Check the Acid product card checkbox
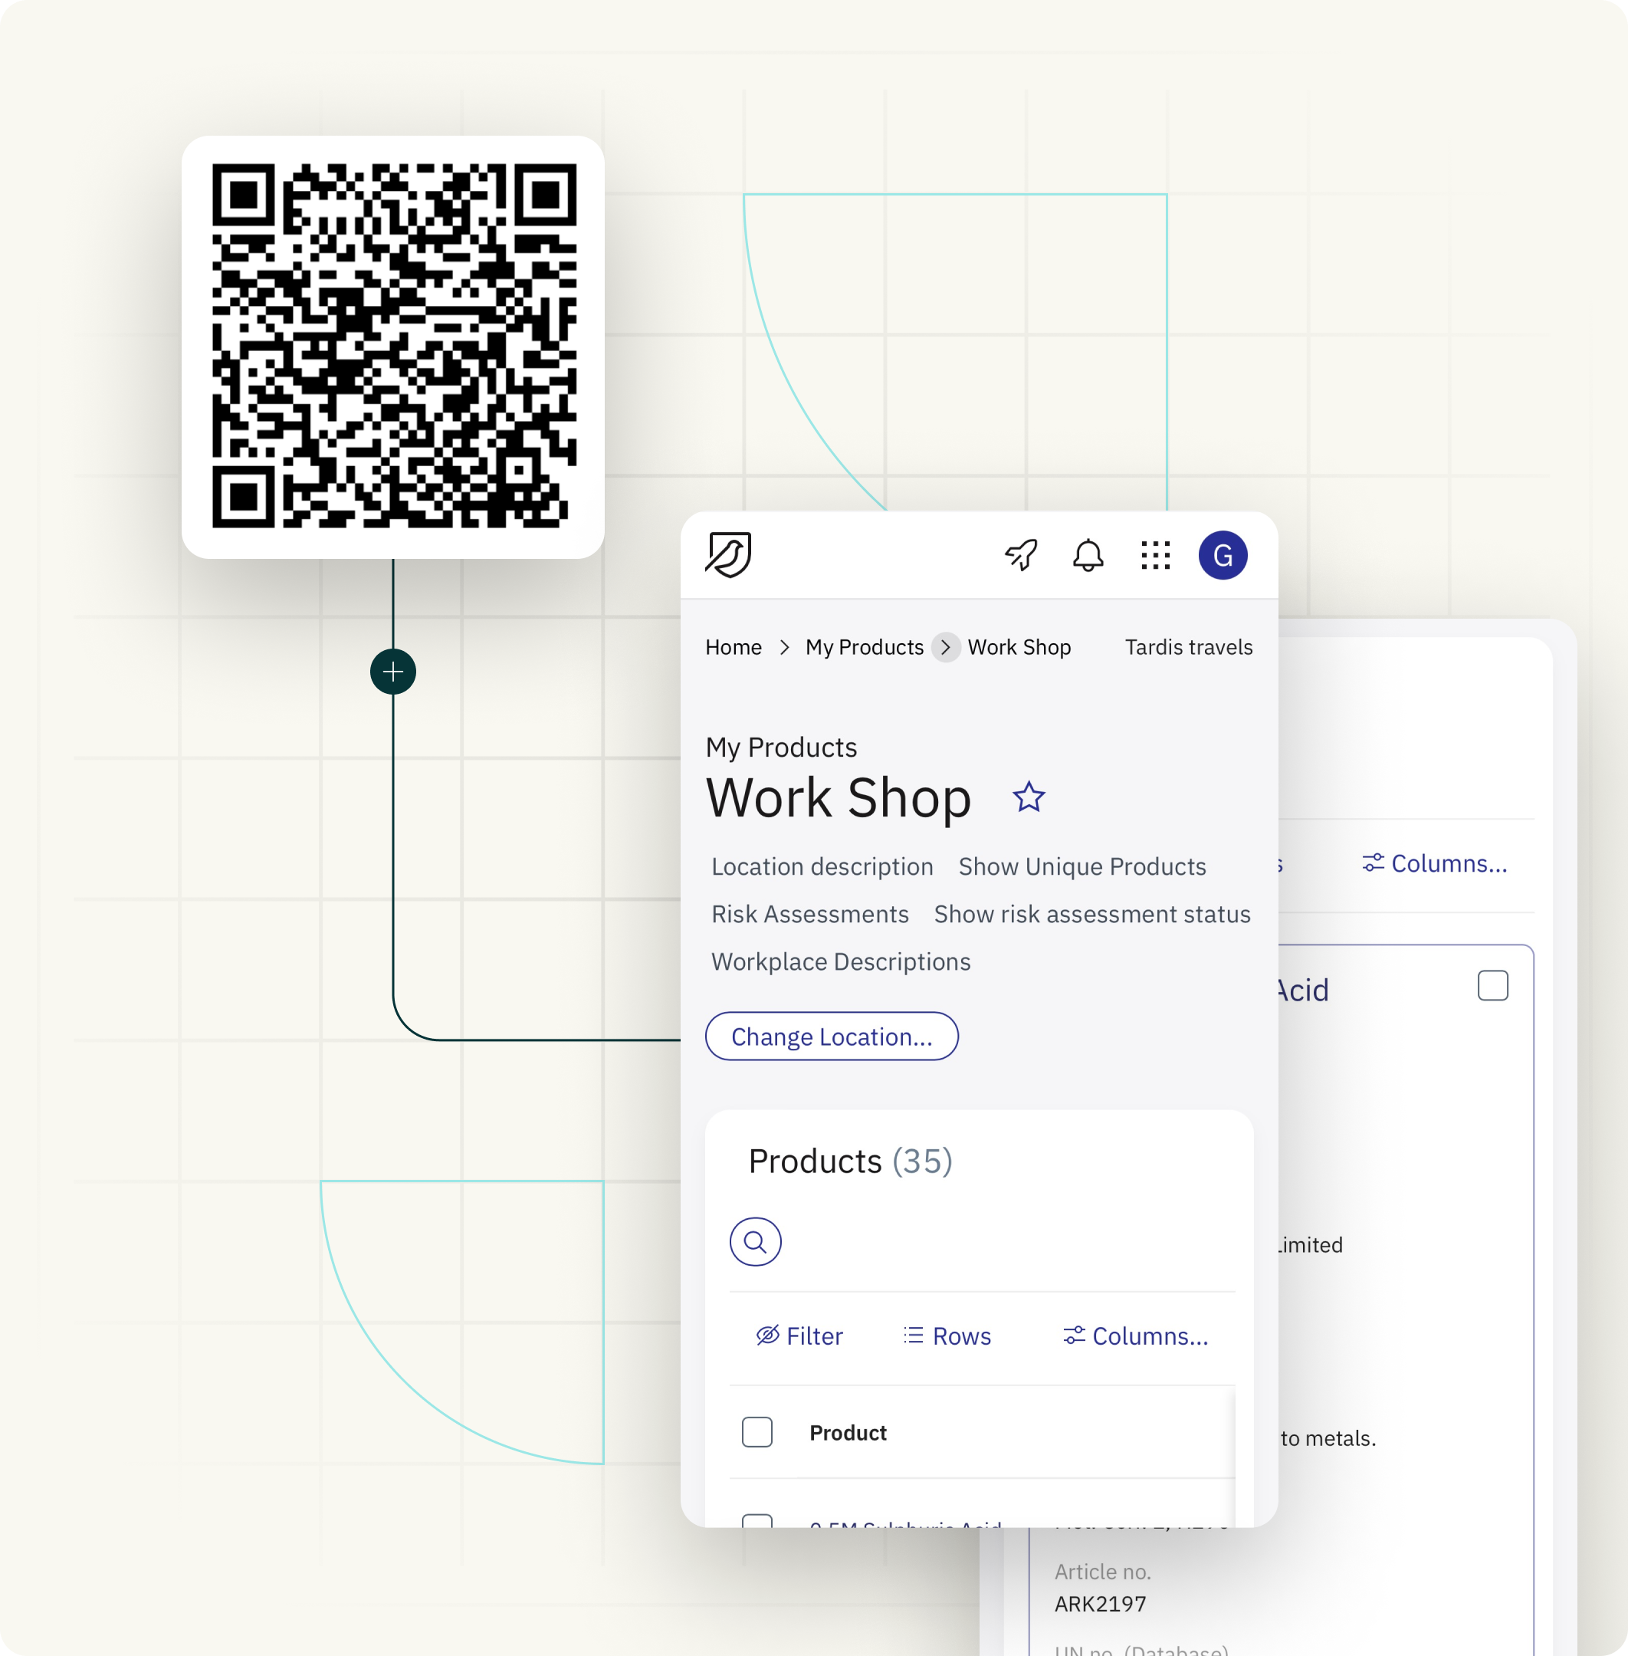This screenshot has width=1628, height=1656. click(1492, 985)
